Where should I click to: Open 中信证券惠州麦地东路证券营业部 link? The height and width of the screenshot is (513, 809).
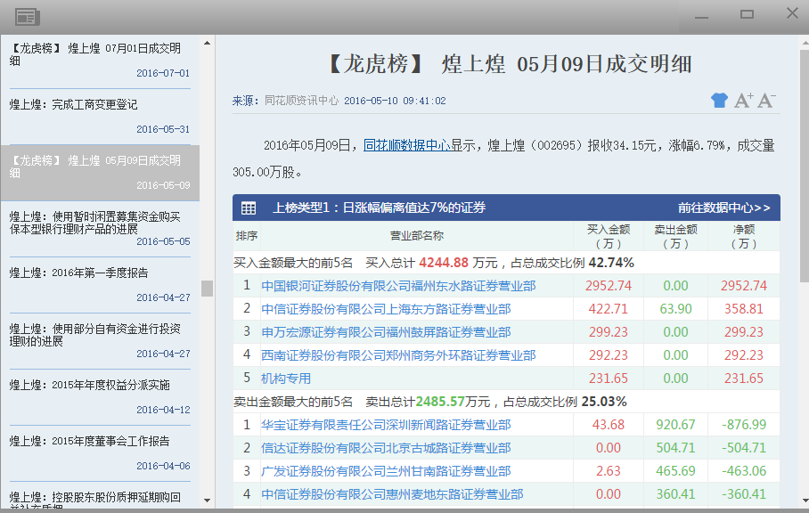[392, 494]
